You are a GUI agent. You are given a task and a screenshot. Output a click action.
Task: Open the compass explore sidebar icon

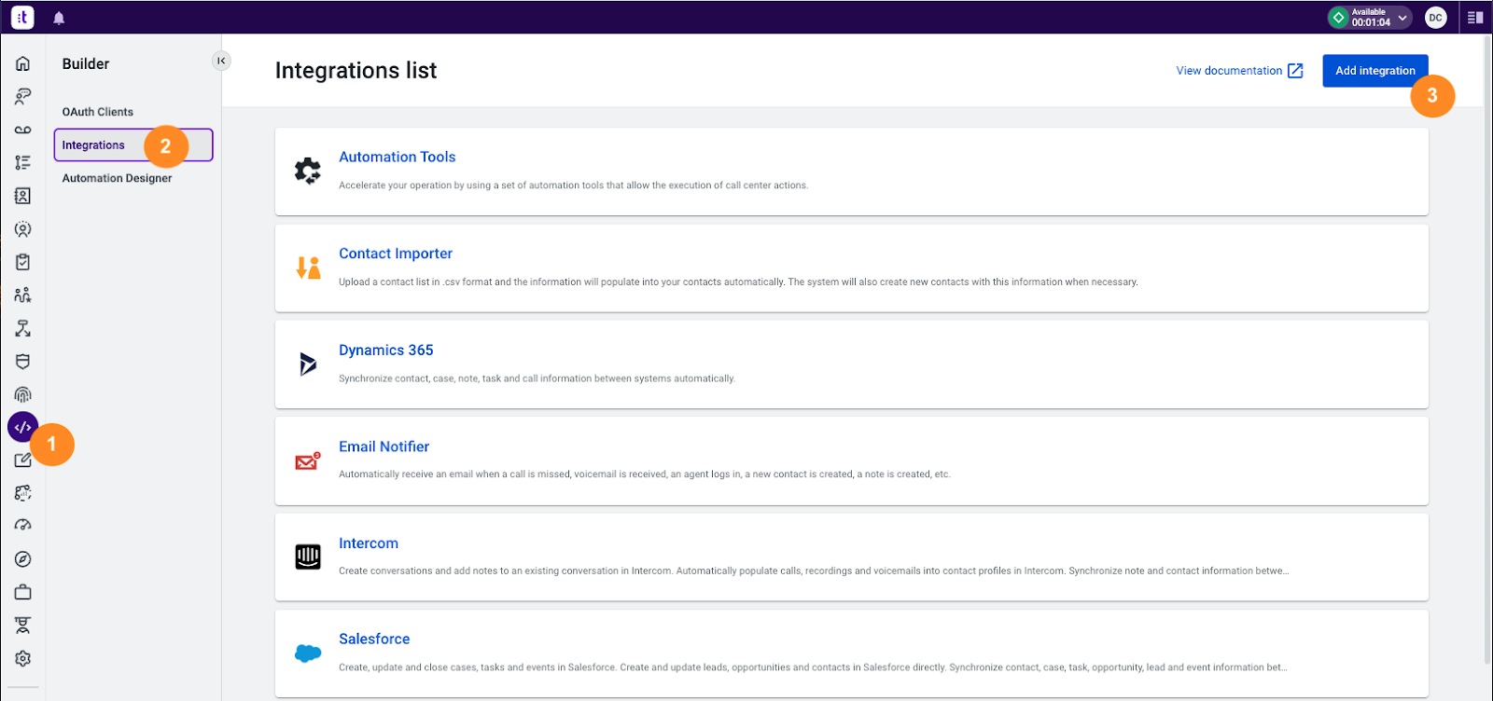(22, 559)
